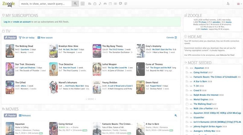Open We Didn't Start the Fire episode
Screen dimensions: 243x135
click(x=162, y=50)
